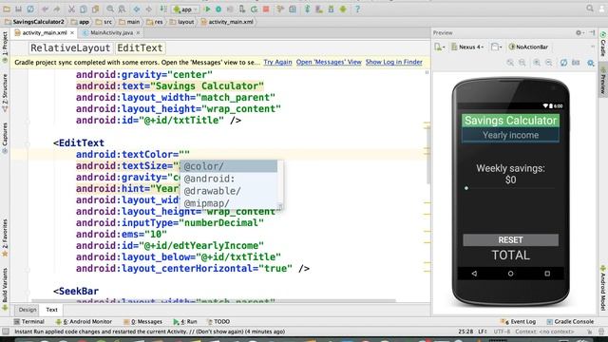This screenshot has height=342, width=608.
Task: Select the @color/ autocomplete suggestion
Action: [x=229, y=166]
